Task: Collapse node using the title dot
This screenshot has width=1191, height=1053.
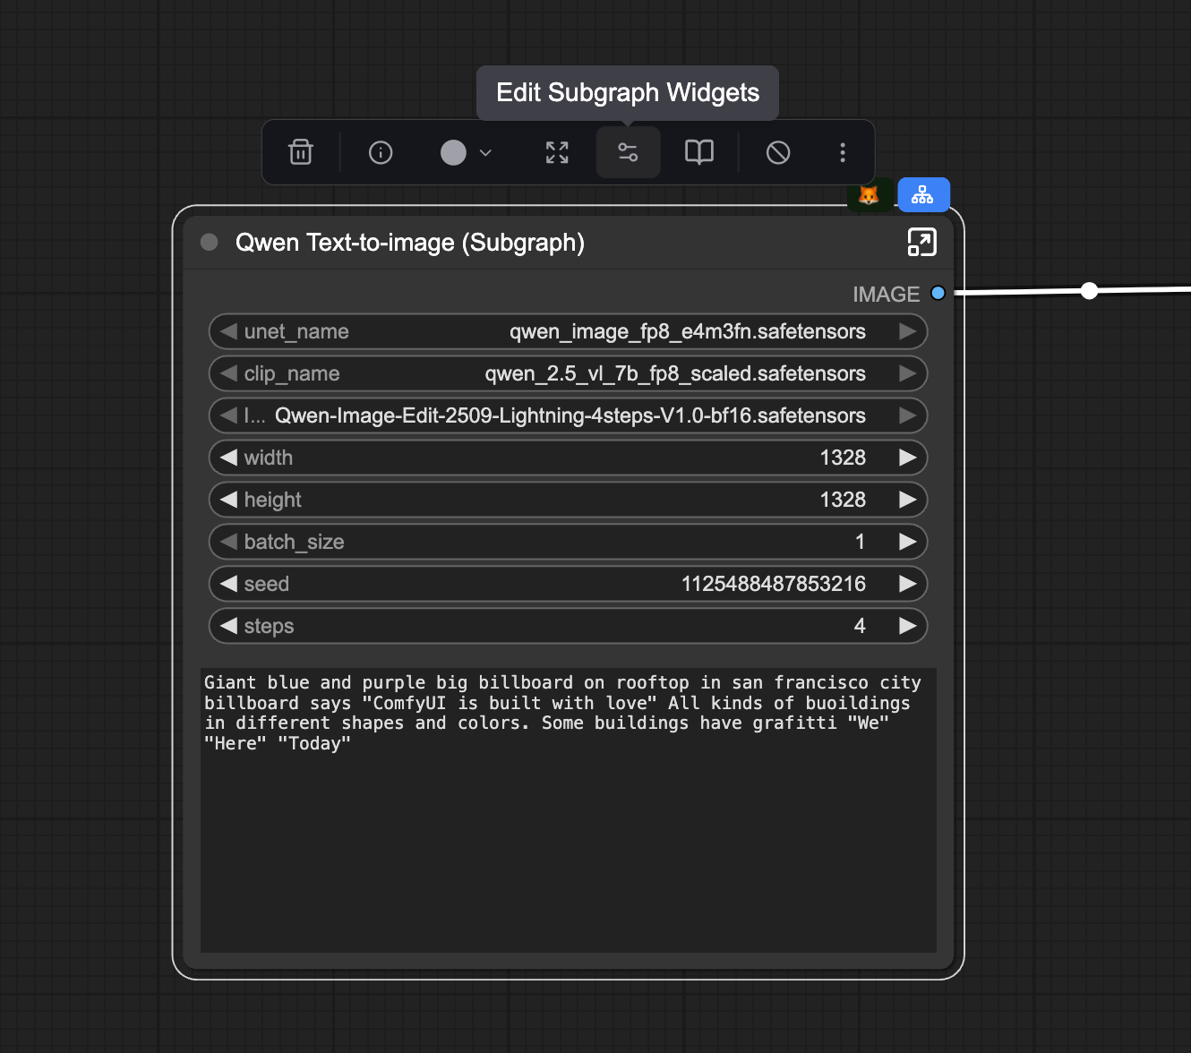Action: pyautogui.click(x=210, y=243)
